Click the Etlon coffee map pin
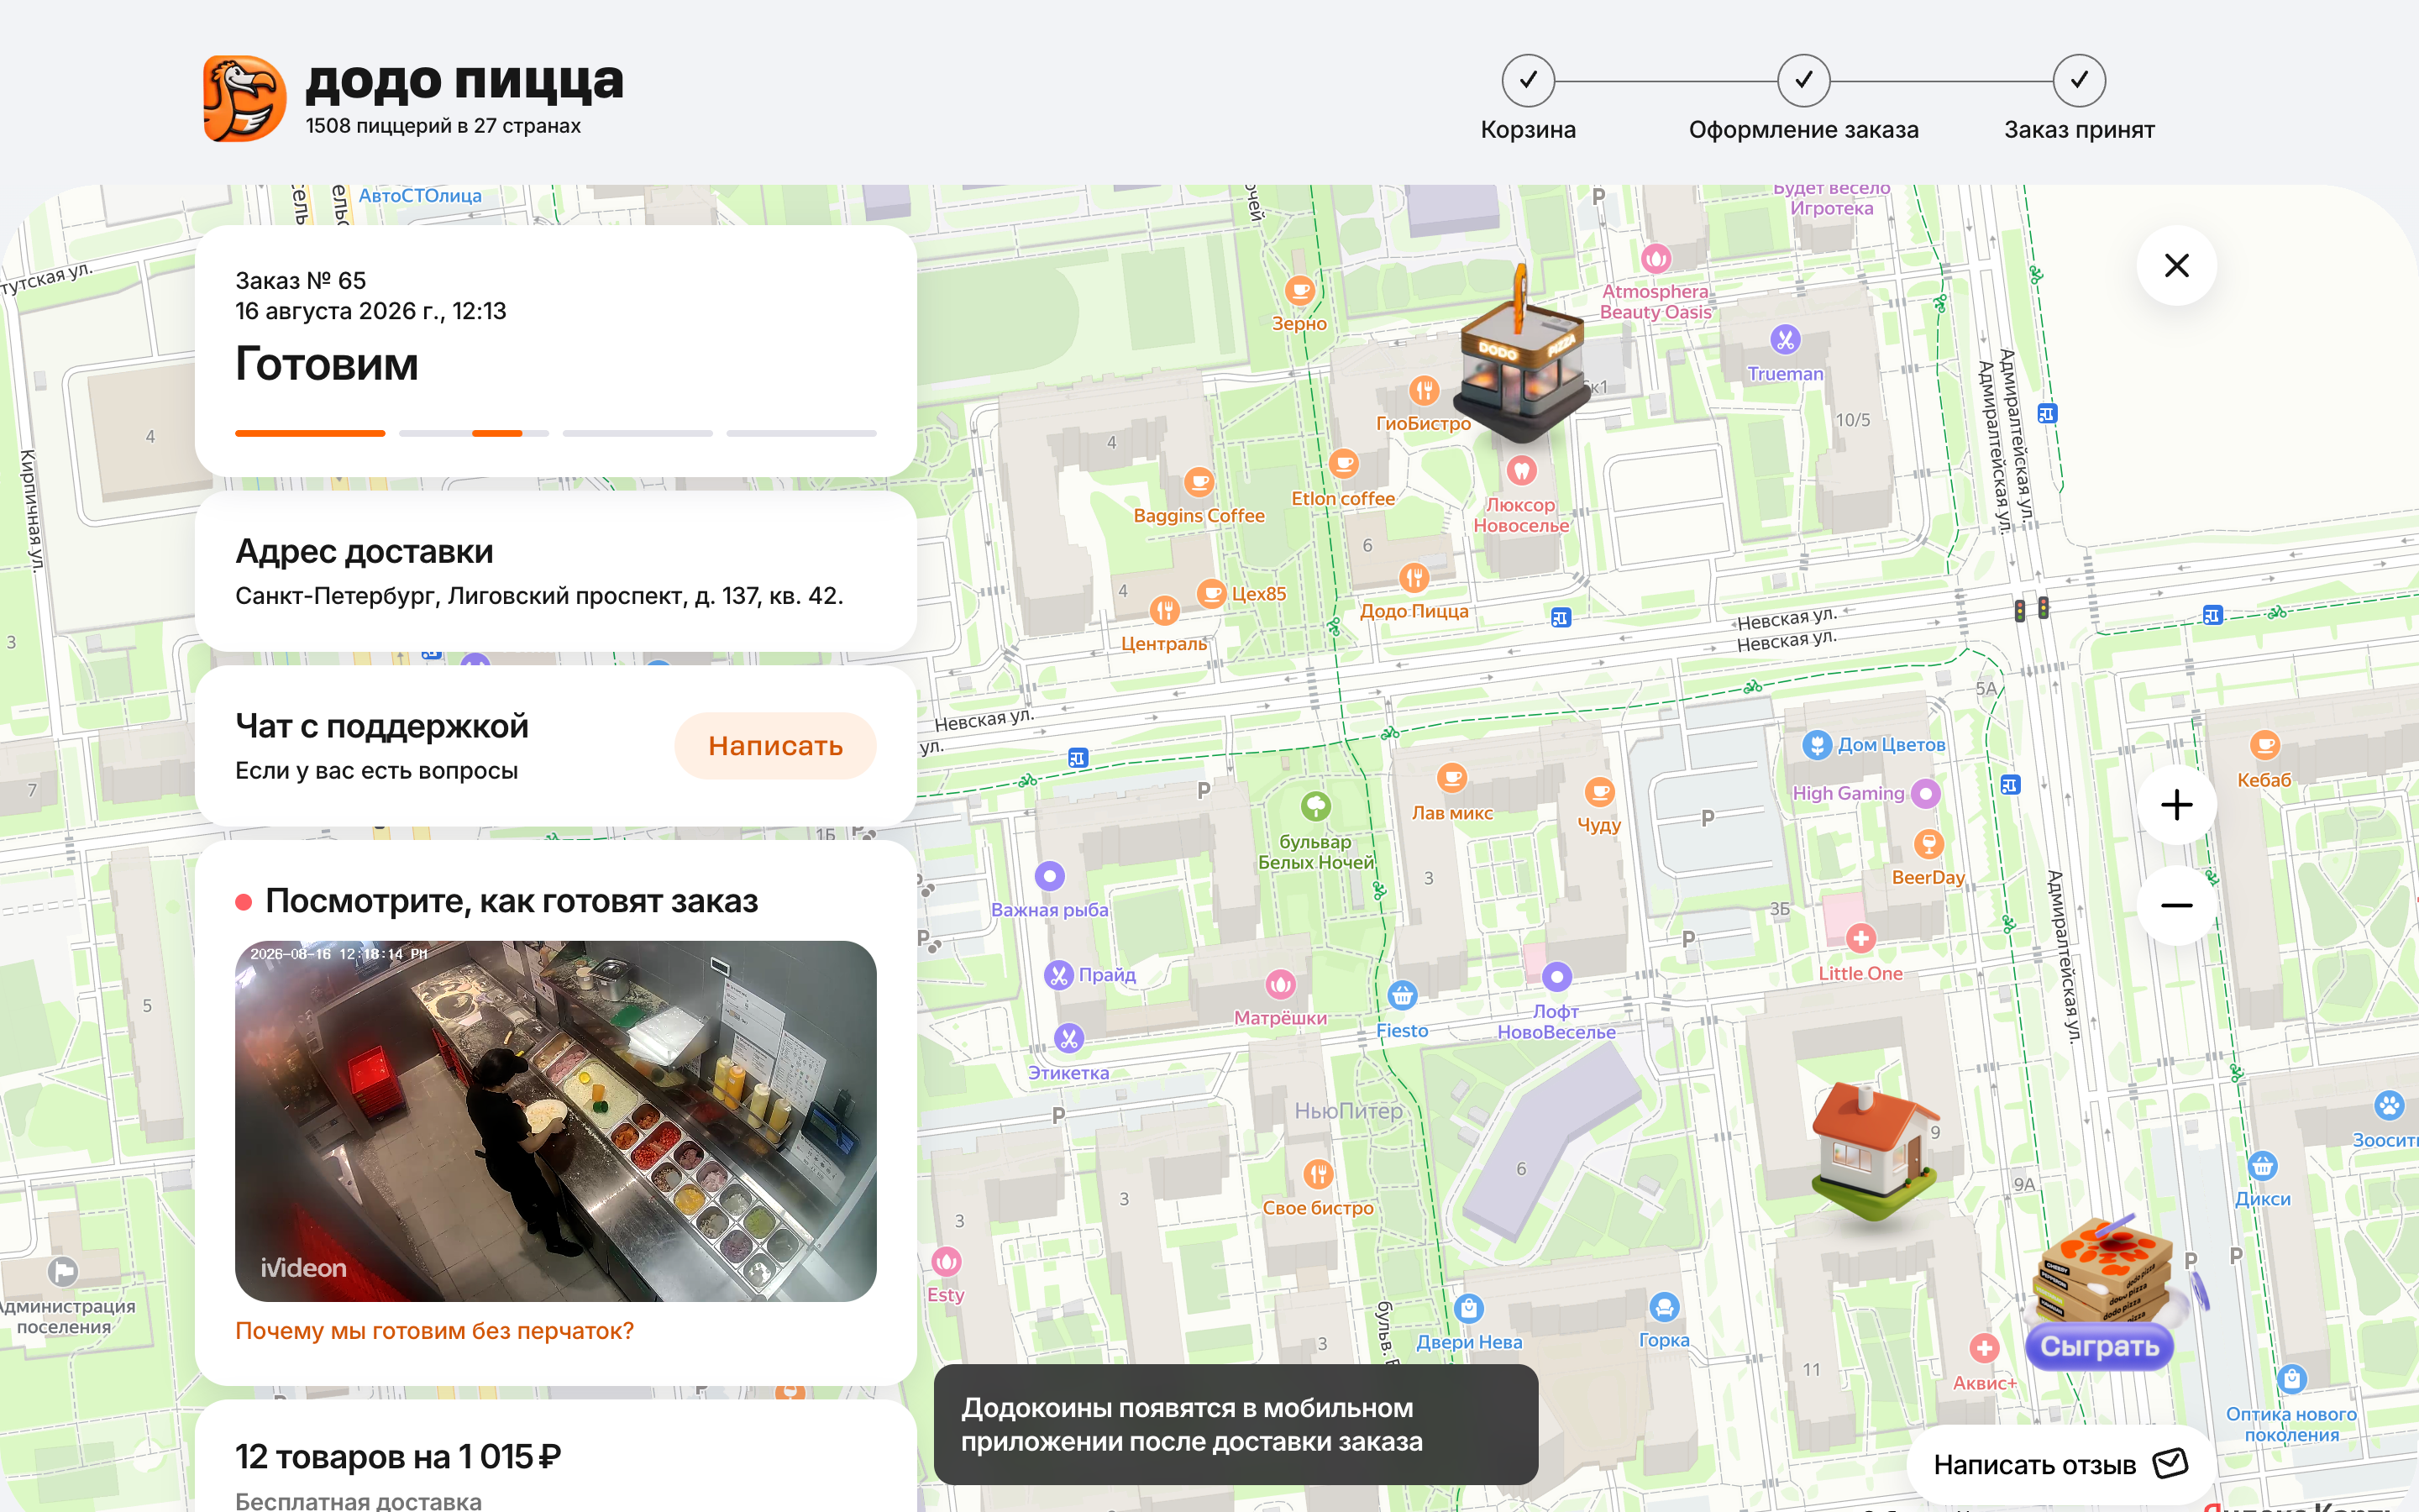This screenshot has height=1512, width=2419. pyautogui.click(x=1343, y=464)
